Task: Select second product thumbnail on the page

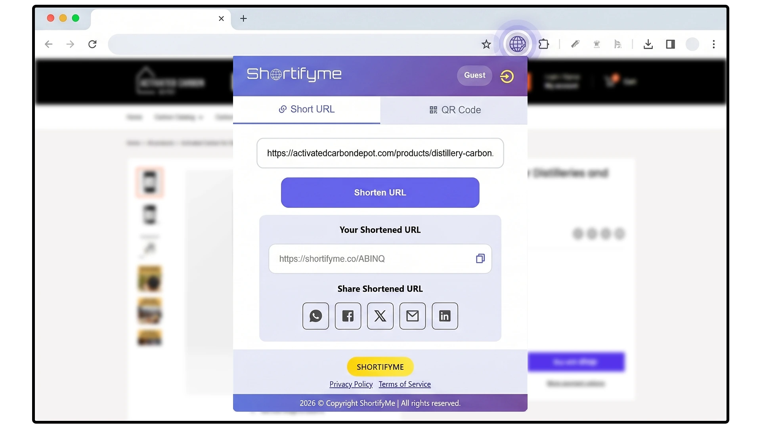Action: coord(149,214)
